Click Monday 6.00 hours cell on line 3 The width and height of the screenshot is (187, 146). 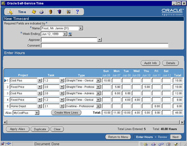(x=116, y=93)
